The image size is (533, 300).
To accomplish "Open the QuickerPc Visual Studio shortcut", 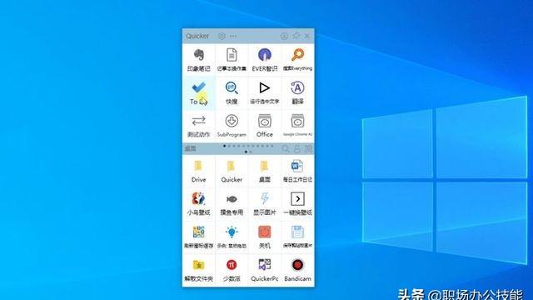I will [x=265, y=270].
